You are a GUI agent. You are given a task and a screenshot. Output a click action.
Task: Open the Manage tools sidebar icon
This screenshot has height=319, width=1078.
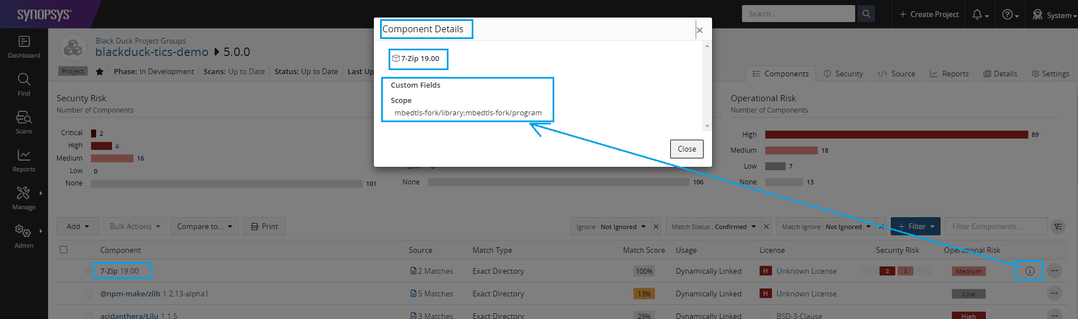point(24,198)
